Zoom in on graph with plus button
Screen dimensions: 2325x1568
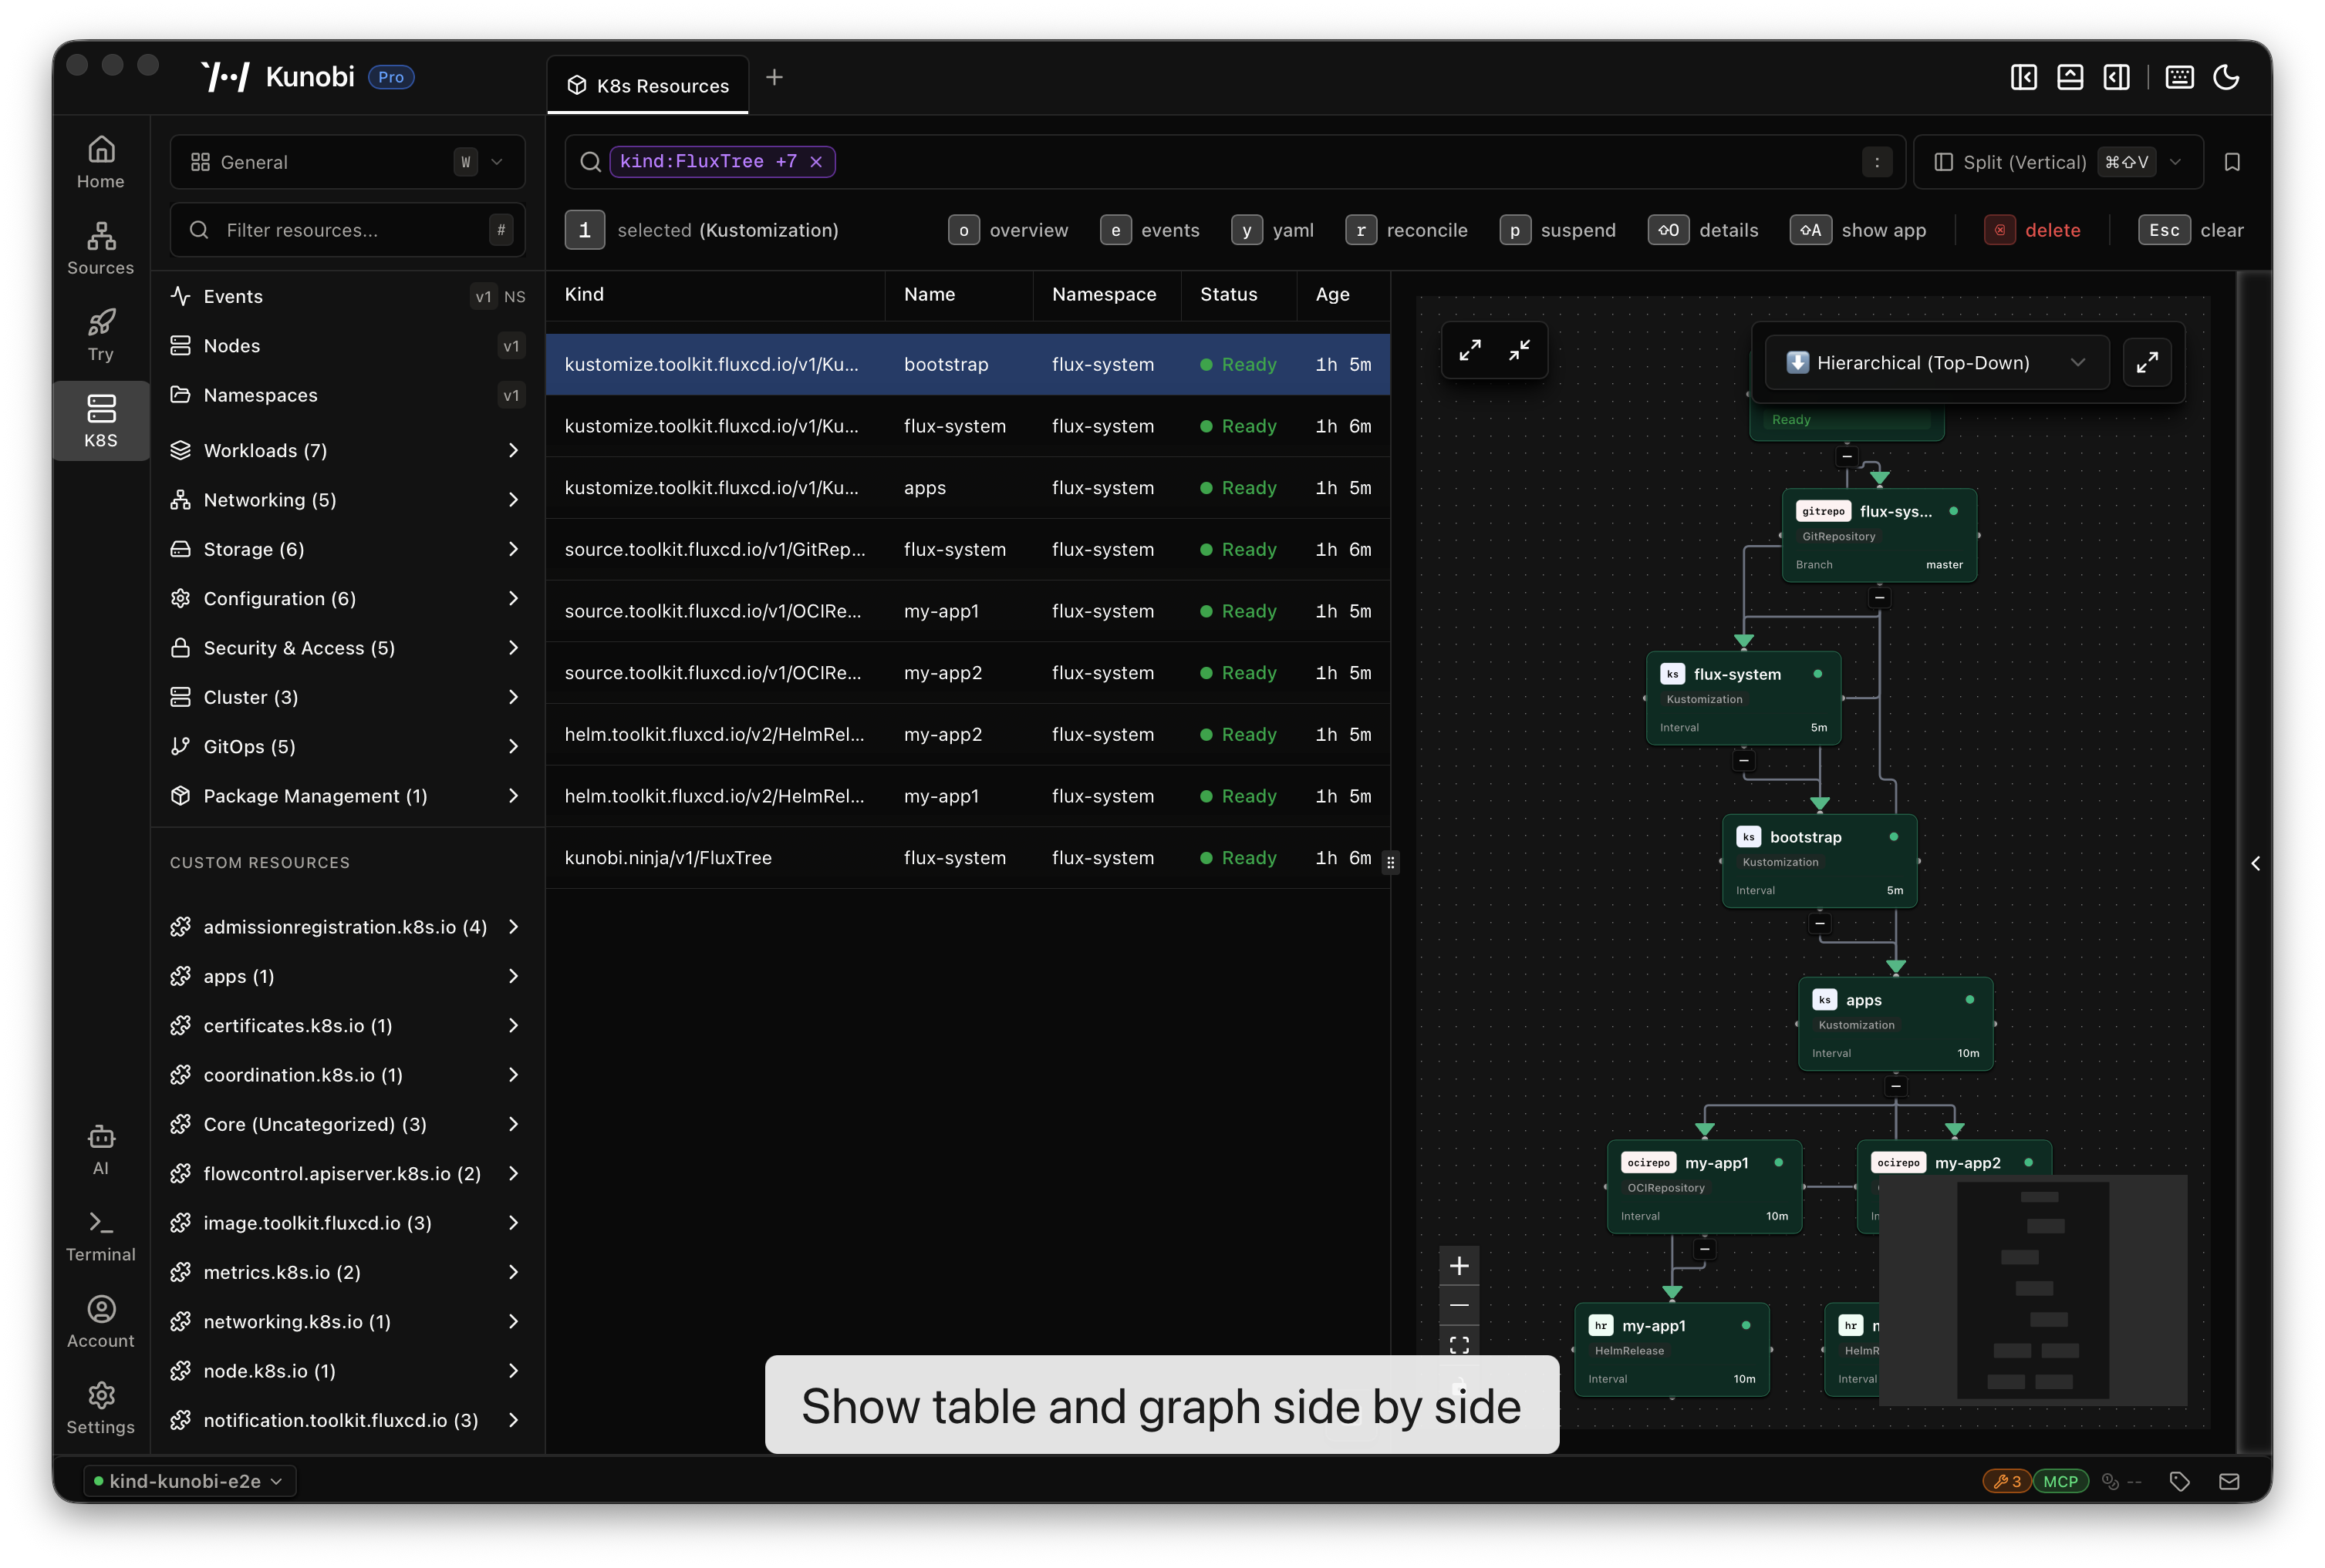[x=1459, y=1266]
